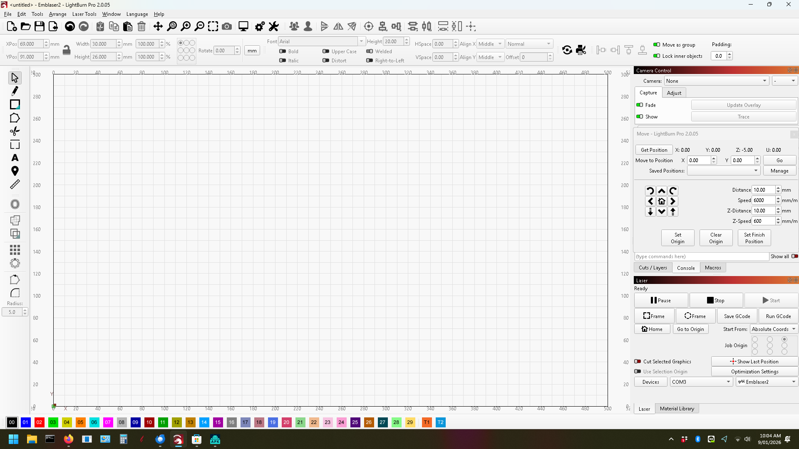Expand the Camera selection dropdown
The width and height of the screenshot is (799, 449).
(x=716, y=81)
